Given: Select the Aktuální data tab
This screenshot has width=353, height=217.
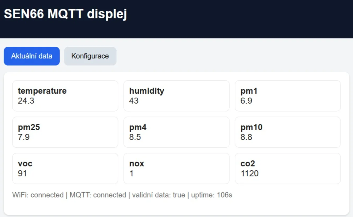Looking at the screenshot, I should click(32, 56).
